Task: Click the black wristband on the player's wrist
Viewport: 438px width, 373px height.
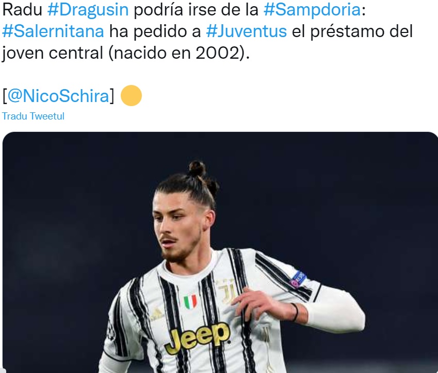Action: tap(295, 312)
